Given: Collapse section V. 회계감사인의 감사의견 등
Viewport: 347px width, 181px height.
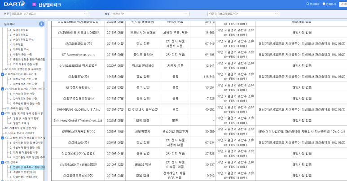Looking at the screenshot, I should pyautogui.click(x=2, y=74).
